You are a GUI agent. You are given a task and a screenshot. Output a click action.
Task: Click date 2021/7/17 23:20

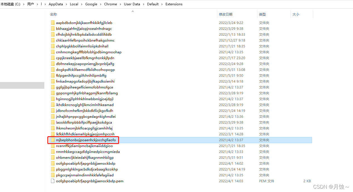click(232, 58)
